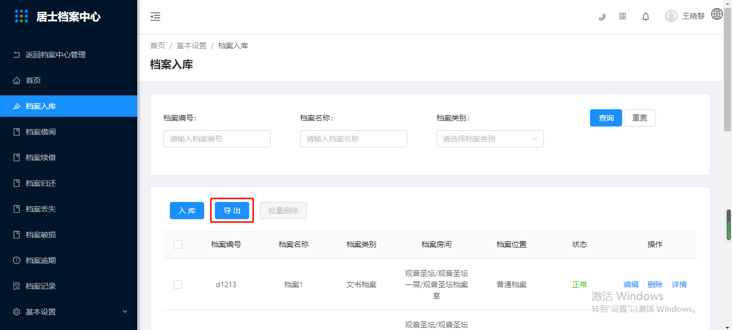
Task: Click the document icon beside 档案续借
Action: pyautogui.click(x=17, y=157)
